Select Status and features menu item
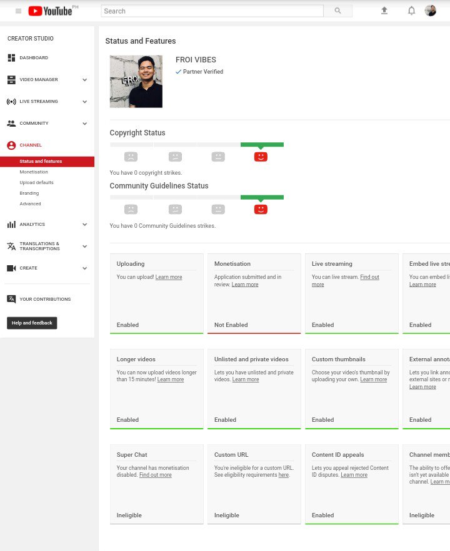This screenshot has height=551, width=450. coord(47,161)
